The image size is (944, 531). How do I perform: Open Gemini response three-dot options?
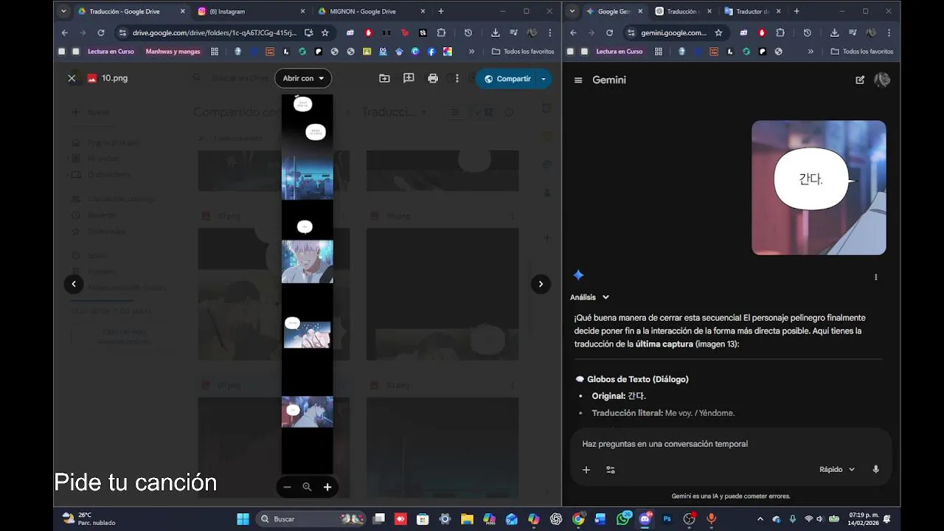[876, 277]
